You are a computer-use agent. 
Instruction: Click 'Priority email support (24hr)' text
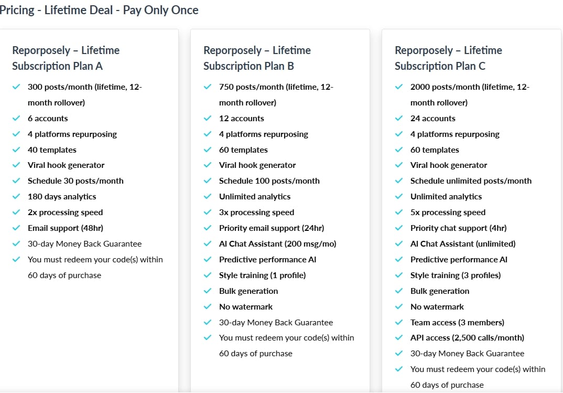272,228
